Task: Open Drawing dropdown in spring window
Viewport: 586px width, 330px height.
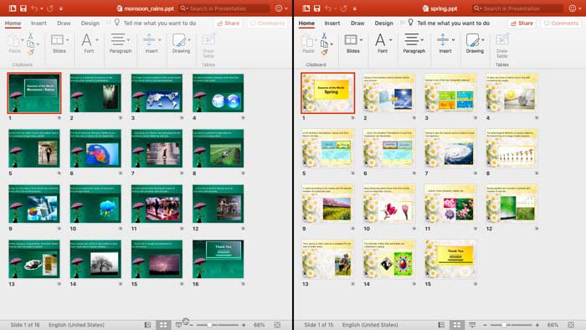Action: pyautogui.click(x=483, y=39)
